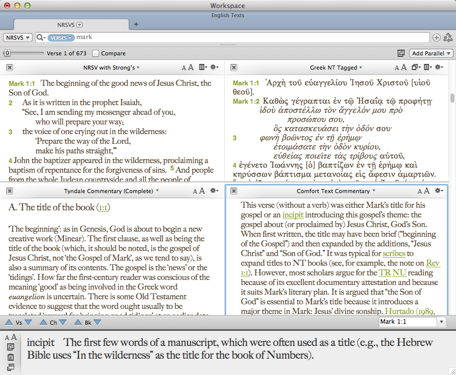
Task: Close the NRSV with Strong's pane
Action: [x=10, y=68]
